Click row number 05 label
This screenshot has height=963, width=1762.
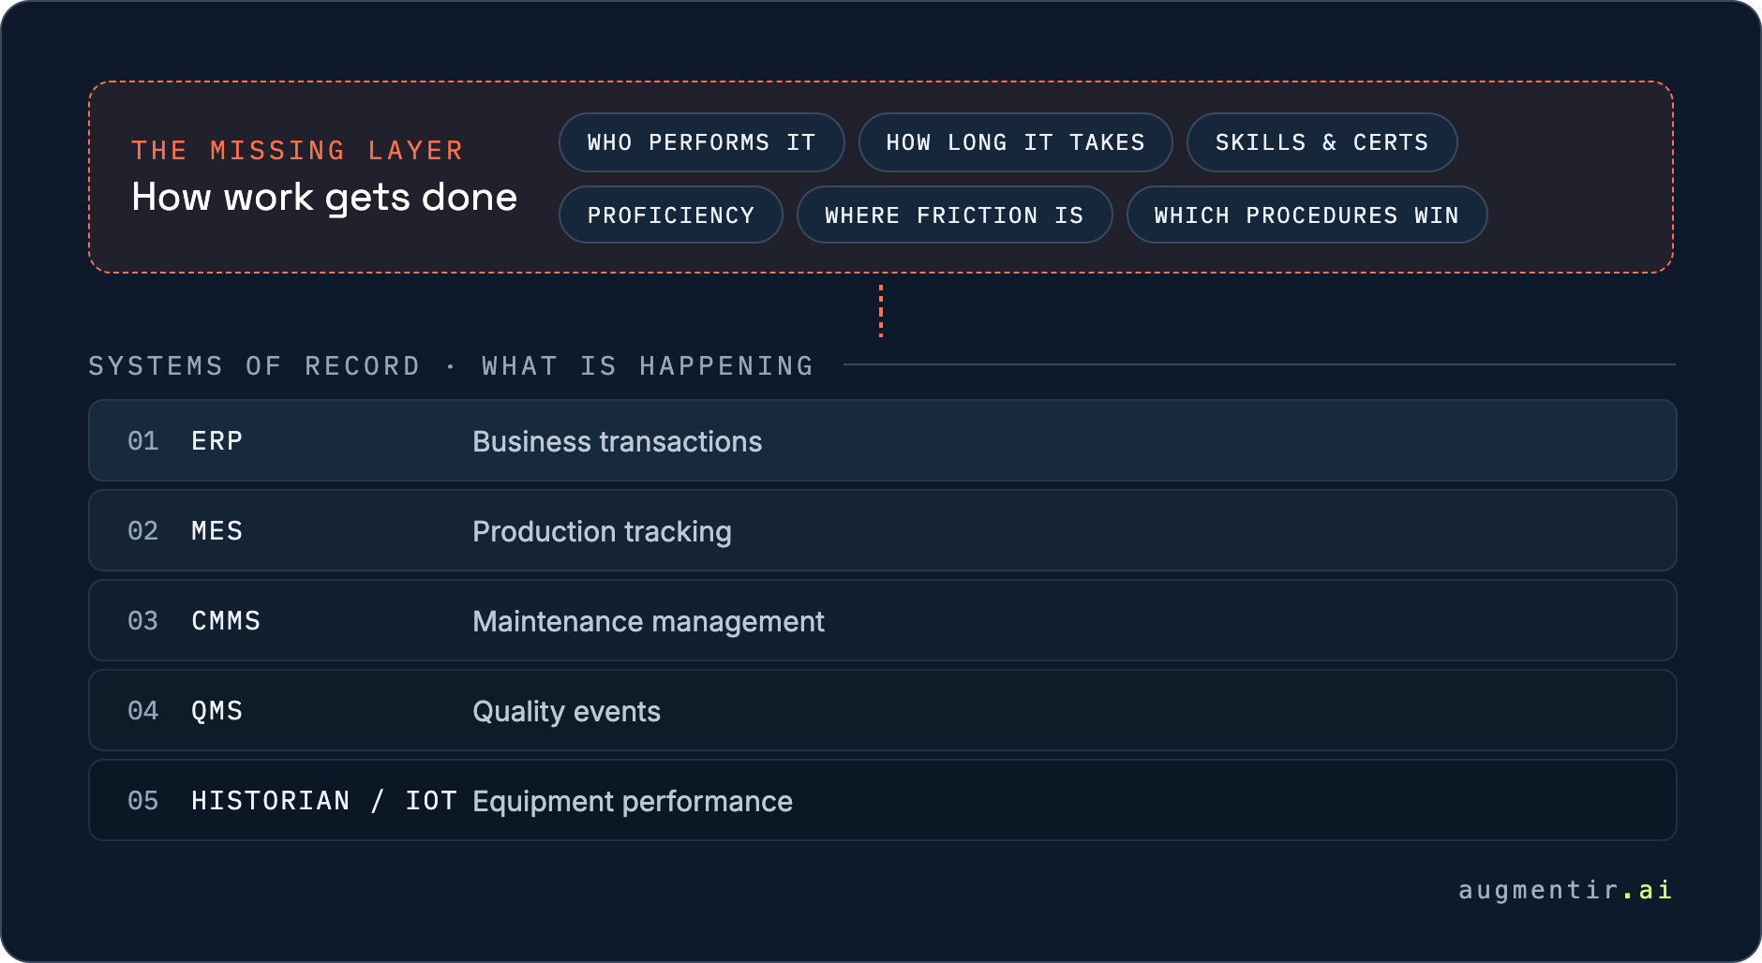point(142,800)
